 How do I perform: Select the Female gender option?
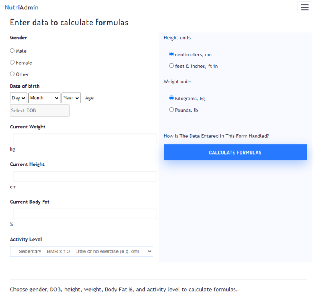(x=12, y=62)
